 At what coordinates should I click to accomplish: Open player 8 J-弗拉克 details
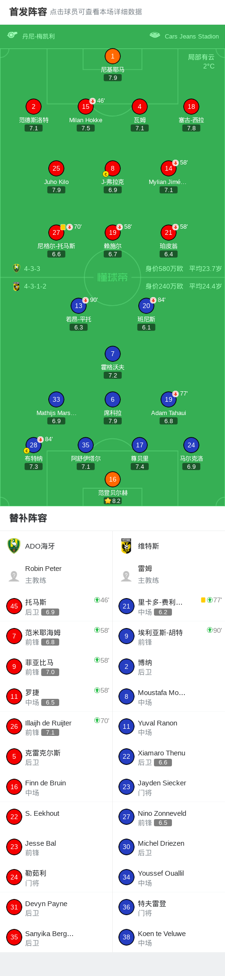tap(112, 168)
